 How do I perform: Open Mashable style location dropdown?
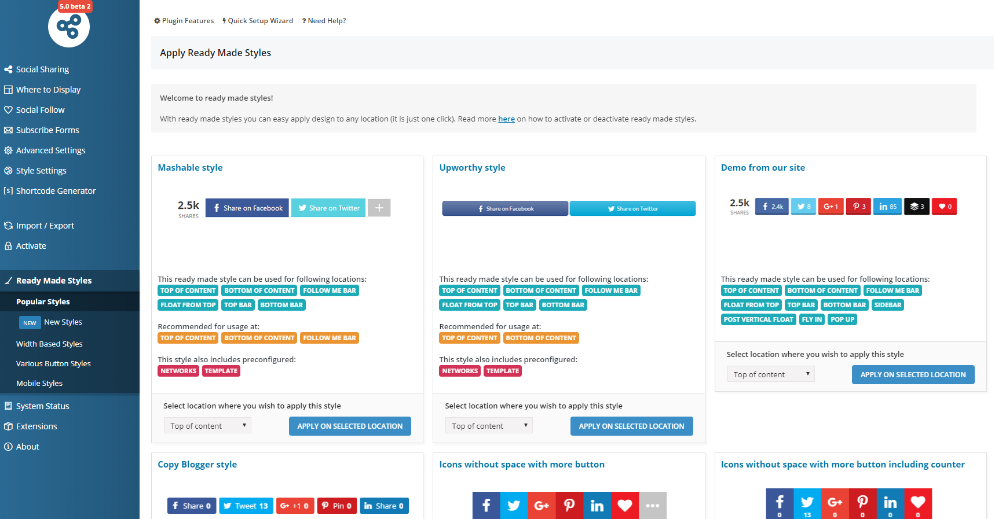click(207, 426)
